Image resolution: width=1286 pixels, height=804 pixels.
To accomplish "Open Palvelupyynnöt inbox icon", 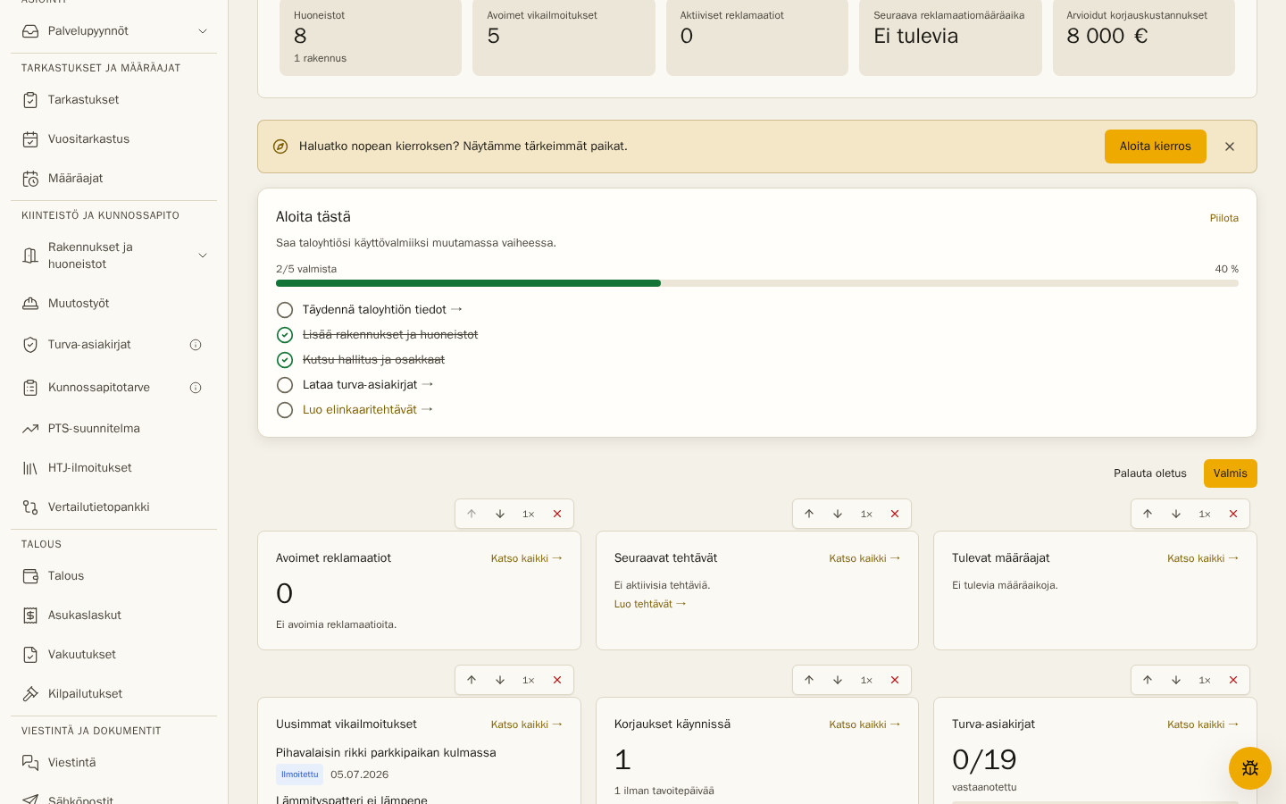I will (x=30, y=31).
